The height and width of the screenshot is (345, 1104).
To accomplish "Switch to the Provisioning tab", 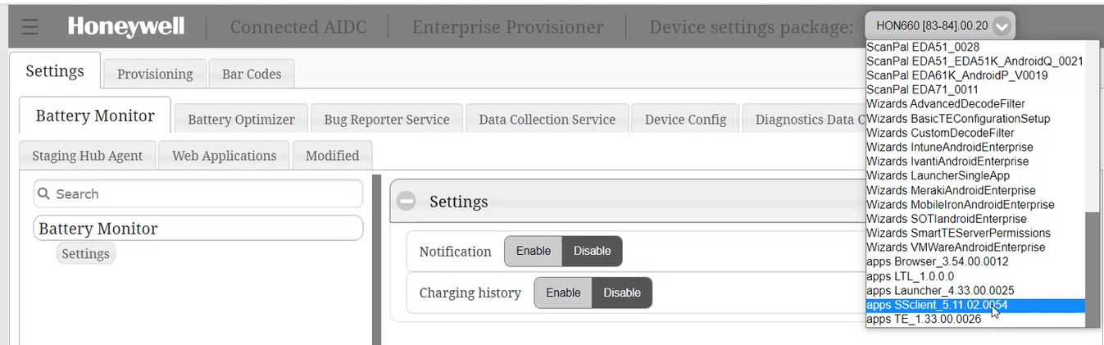I will click(x=155, y=74).
